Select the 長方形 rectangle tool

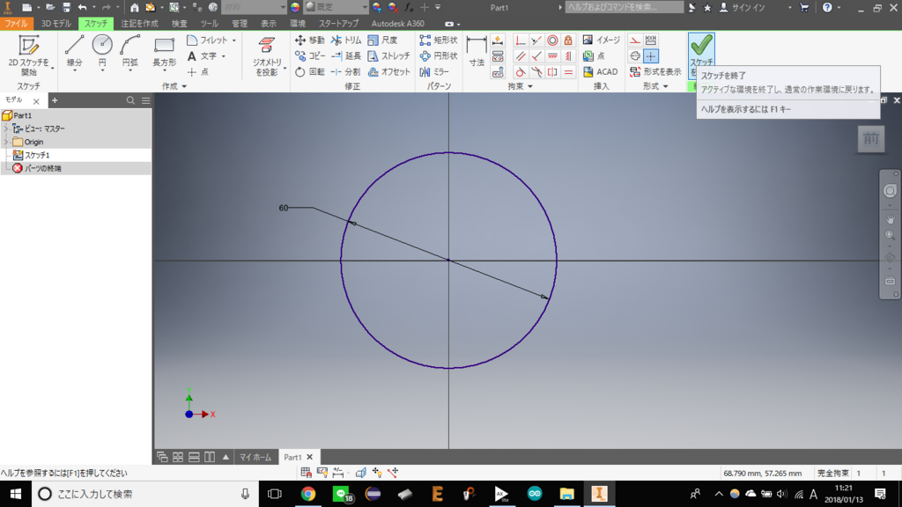[164, 50]
